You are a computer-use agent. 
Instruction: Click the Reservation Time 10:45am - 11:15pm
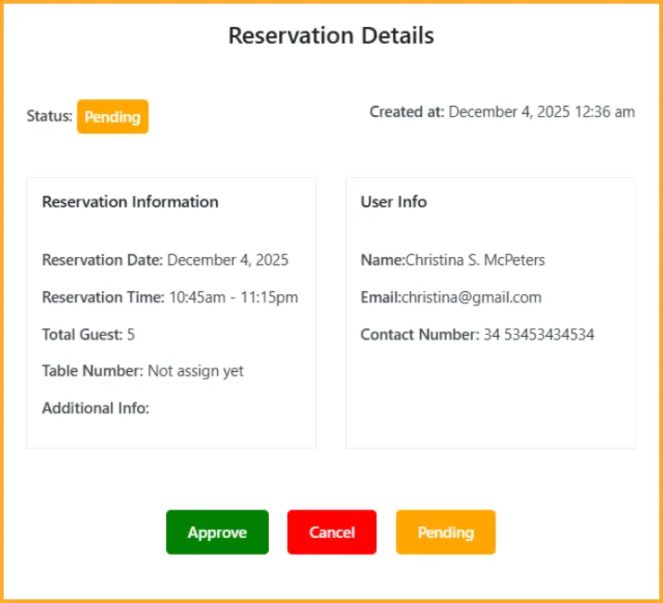233,298
